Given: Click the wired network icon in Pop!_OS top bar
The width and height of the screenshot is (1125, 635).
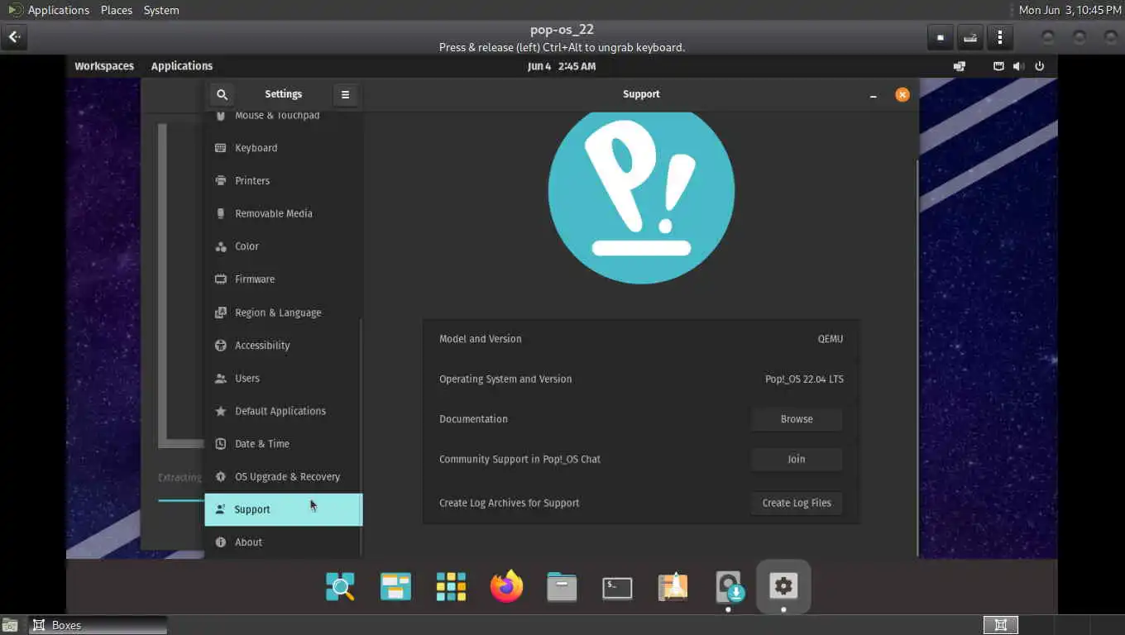Looking at the screenshot, I should pyautogui.click(x=998, y=66).
